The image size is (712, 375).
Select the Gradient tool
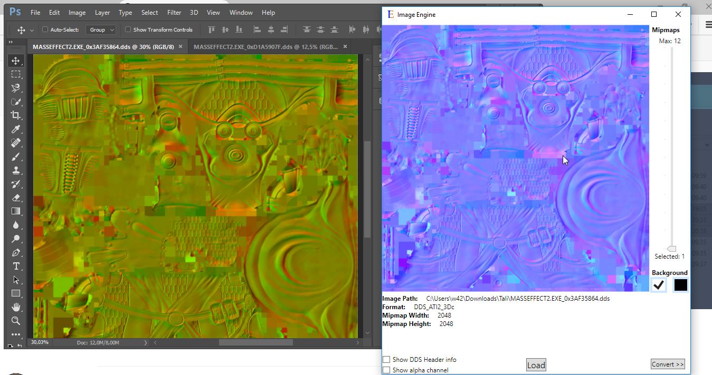coord(16,211)
